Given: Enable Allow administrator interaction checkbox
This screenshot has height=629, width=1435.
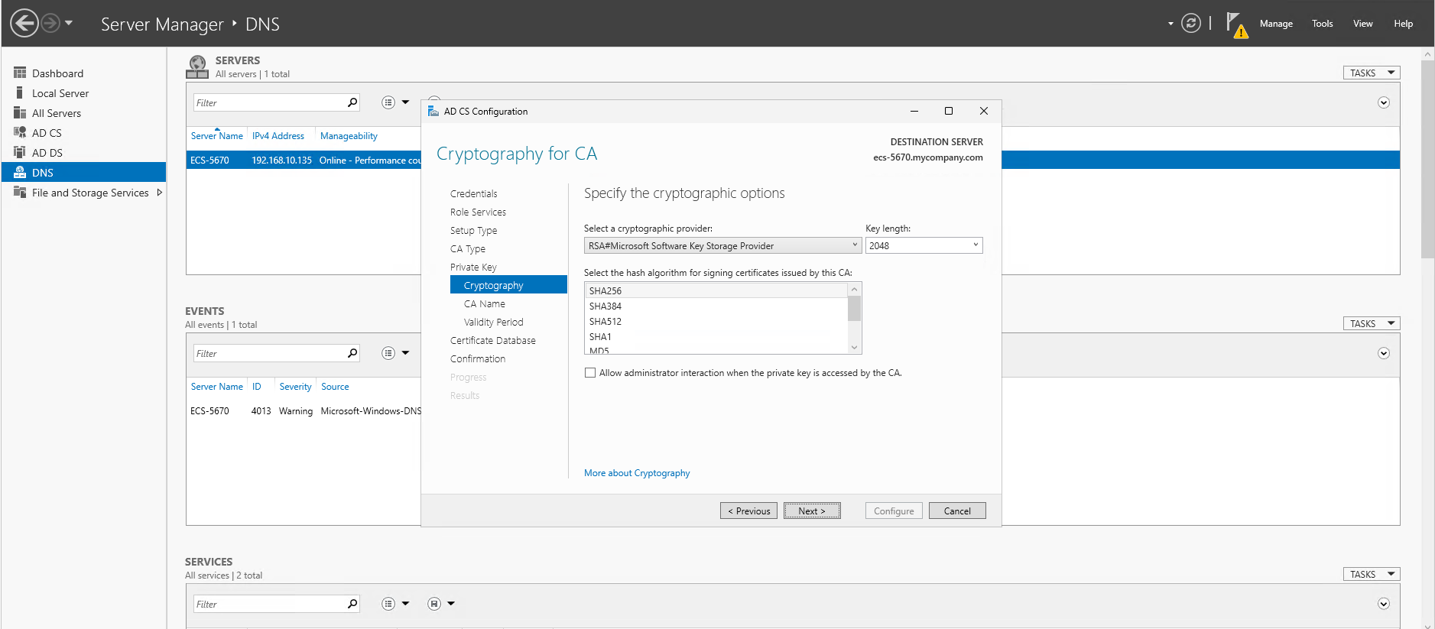Looking at the screenshot, I should pos(590,373).
